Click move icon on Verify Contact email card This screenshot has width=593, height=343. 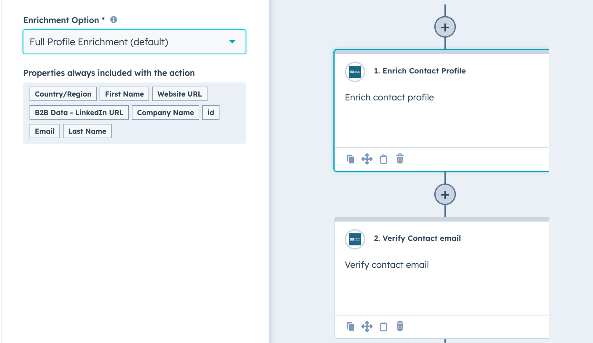(x=367, y=326)
